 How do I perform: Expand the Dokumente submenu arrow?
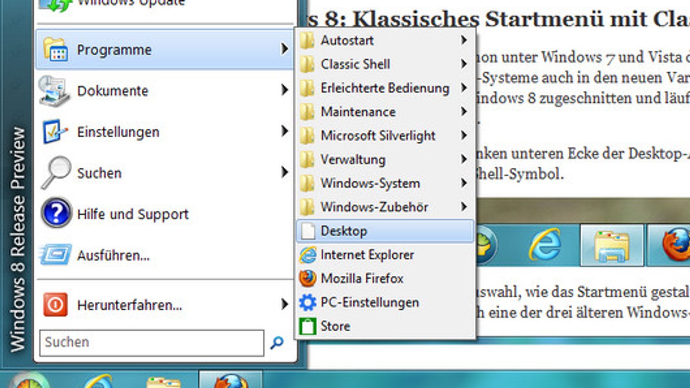click(284, 90)
